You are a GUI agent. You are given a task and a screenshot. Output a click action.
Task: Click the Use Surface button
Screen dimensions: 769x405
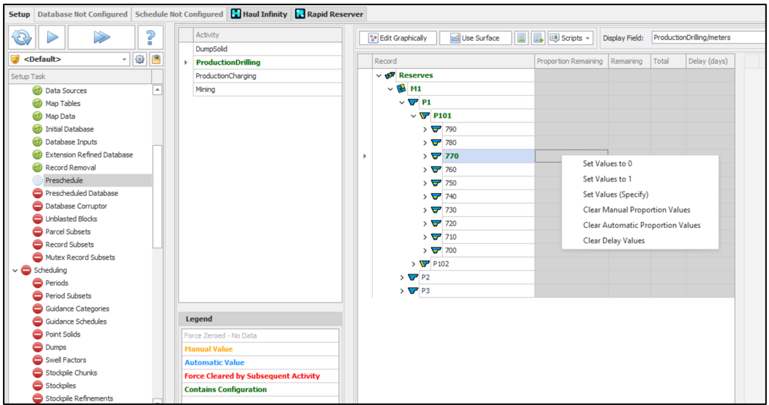[x=471, y=38]
